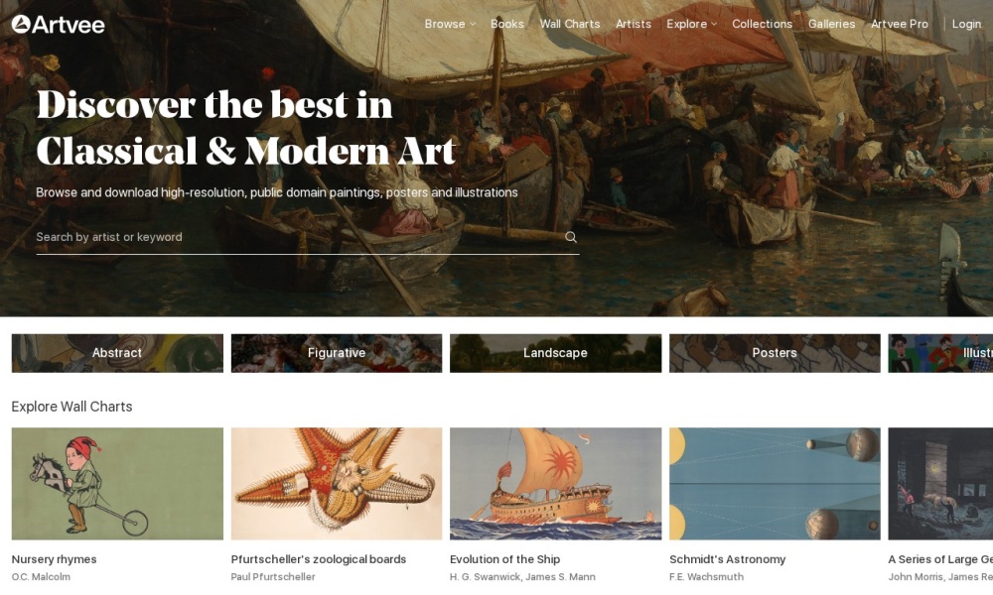
Task: Open the Evolution of the Ship thumbnail
Action: click(555, 484)
